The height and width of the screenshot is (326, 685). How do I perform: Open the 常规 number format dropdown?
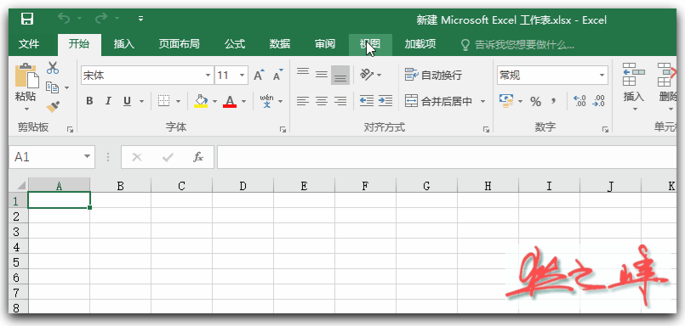(x=602, y=76)
